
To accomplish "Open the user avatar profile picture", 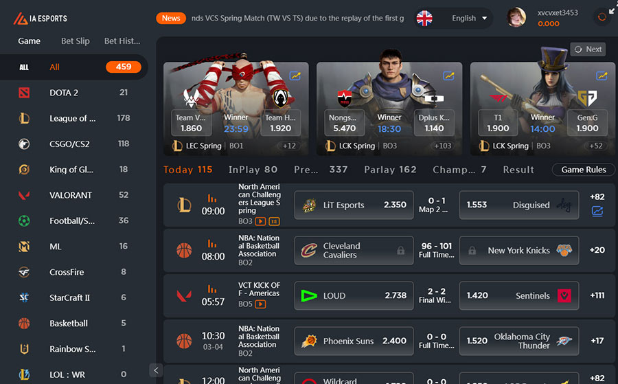I will [516, 17].
